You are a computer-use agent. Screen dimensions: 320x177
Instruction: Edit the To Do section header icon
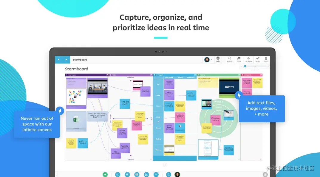[151, 75]
